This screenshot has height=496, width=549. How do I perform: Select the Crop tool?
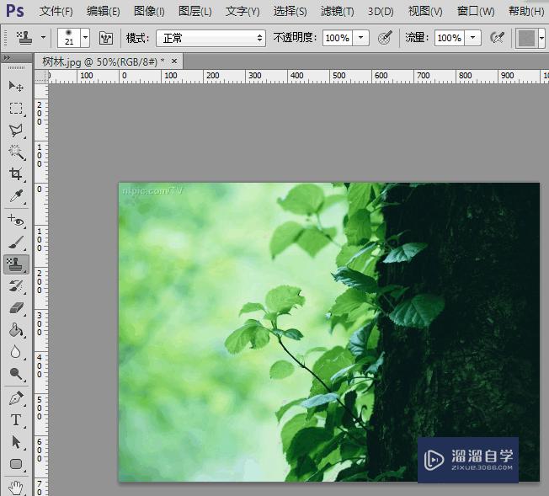16,174
